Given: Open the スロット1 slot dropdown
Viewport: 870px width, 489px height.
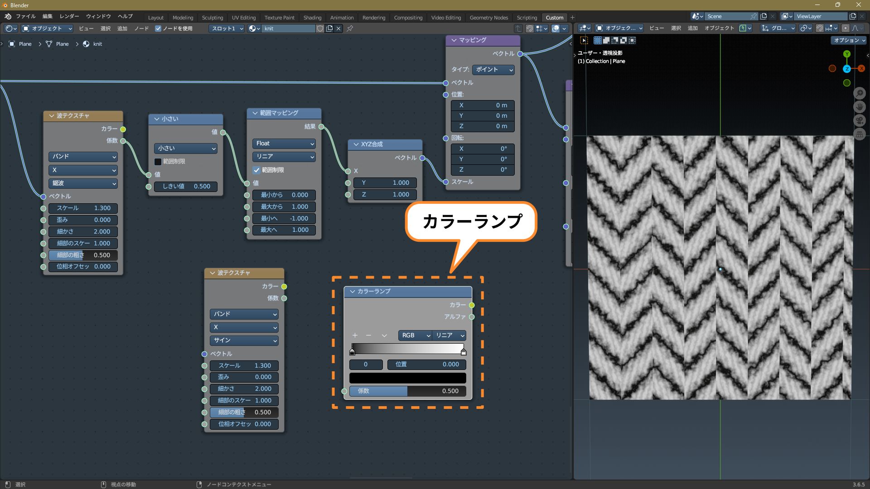Looking at the screenshot, I should pyautogui.click(x=227, y=29).
